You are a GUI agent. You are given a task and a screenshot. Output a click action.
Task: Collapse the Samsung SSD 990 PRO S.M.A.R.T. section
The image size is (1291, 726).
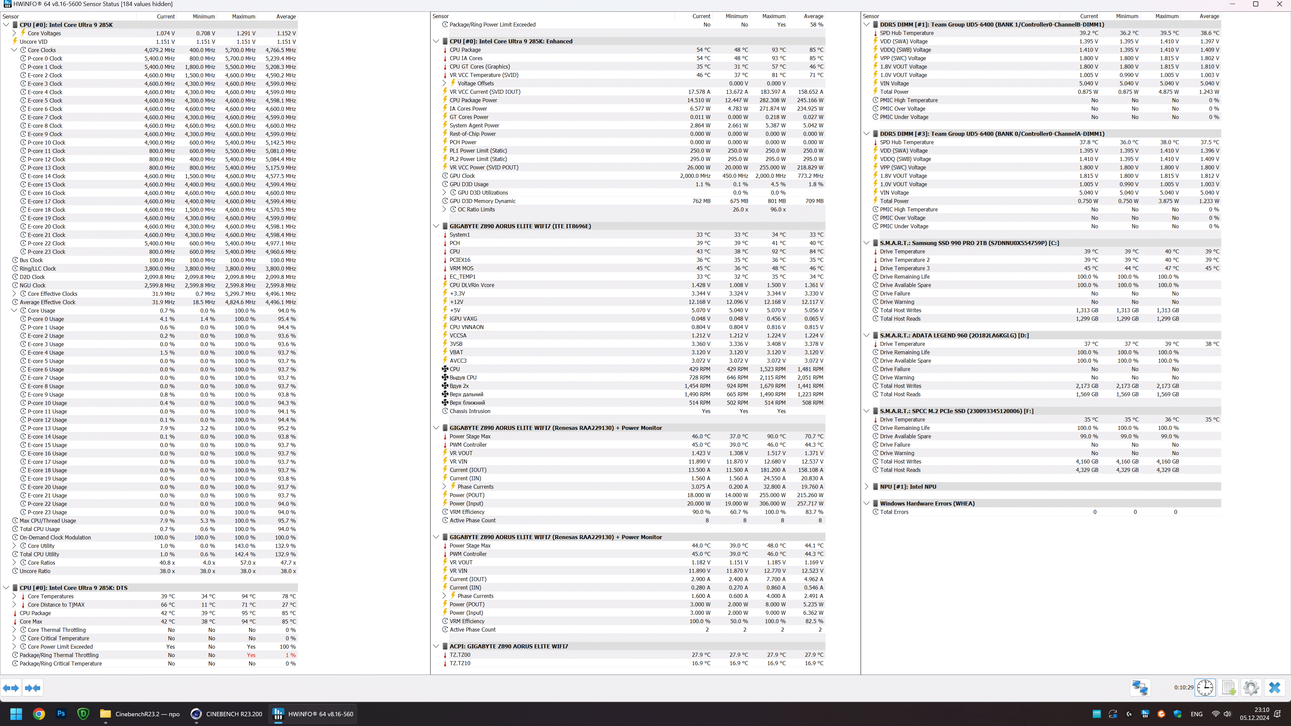tap(866, 243)
